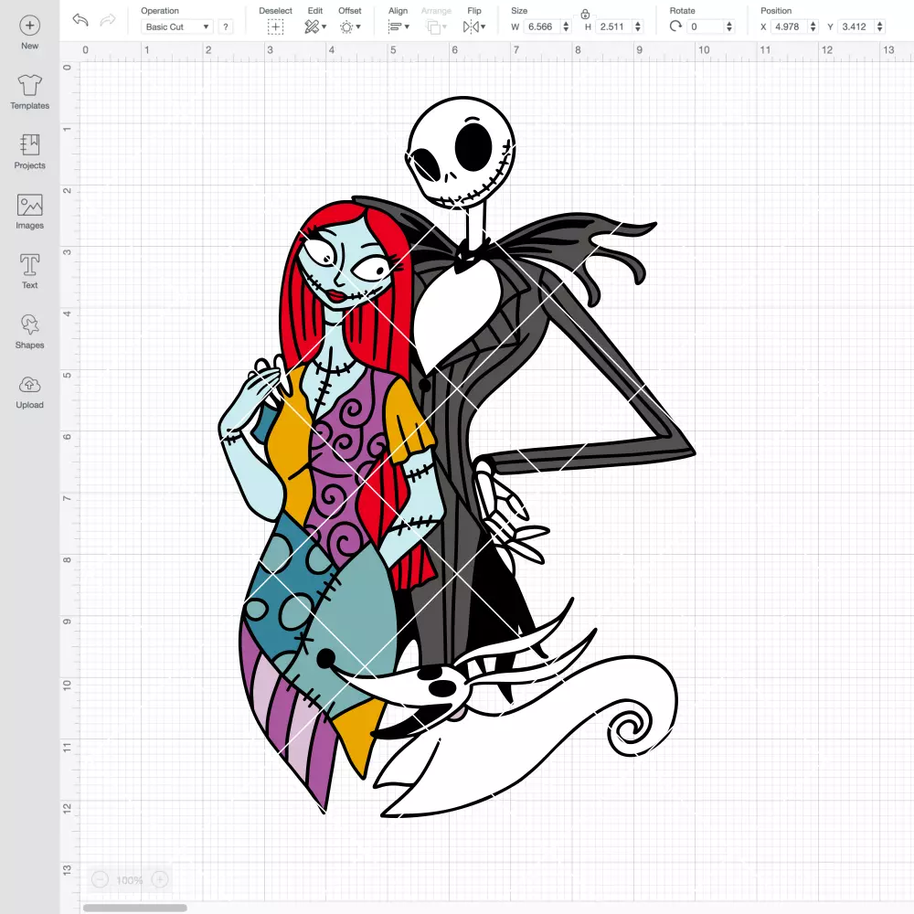The width and height of the screenshot is (914, 914).
Task: Click the Rotate stepper arrows
Action: (729, 27)
